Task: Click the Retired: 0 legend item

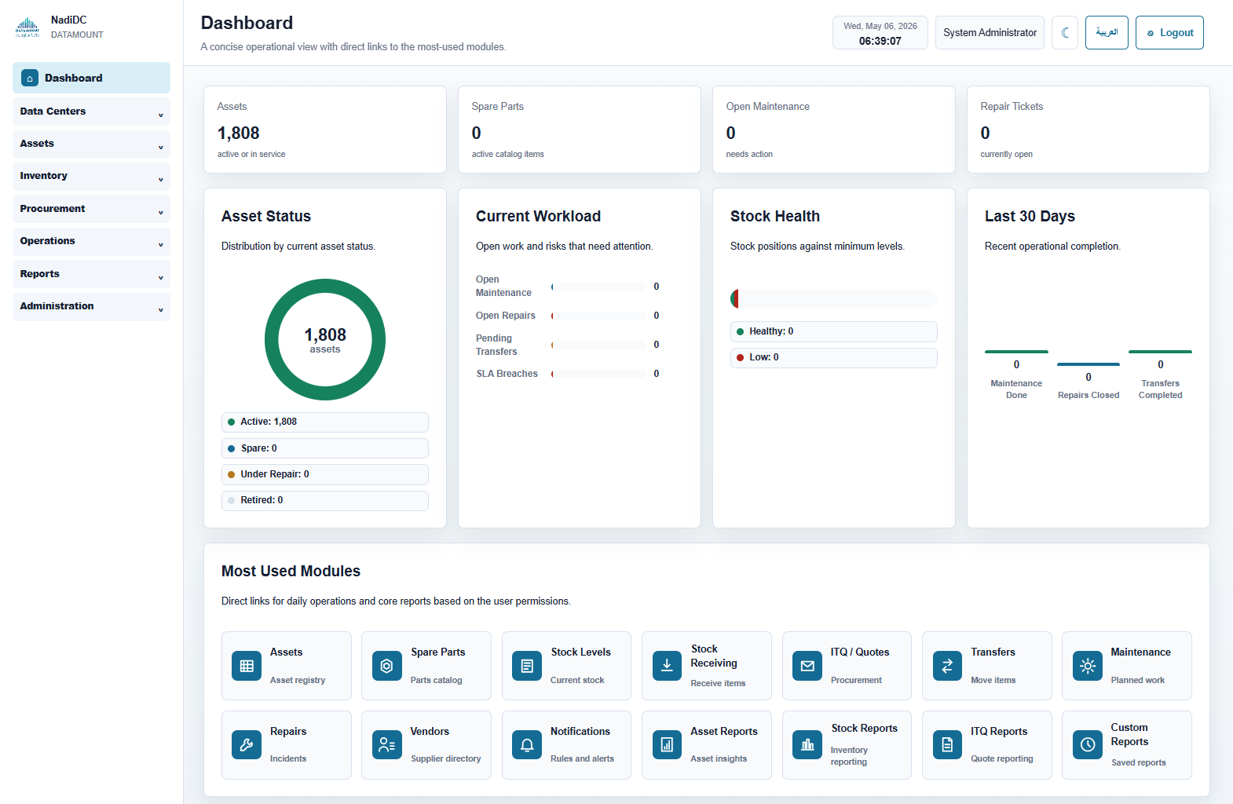Action: pyautogui.click(x=325, y=500)
